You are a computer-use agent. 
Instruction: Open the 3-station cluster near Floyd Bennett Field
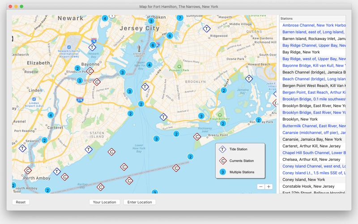click(x=201, y=116)
